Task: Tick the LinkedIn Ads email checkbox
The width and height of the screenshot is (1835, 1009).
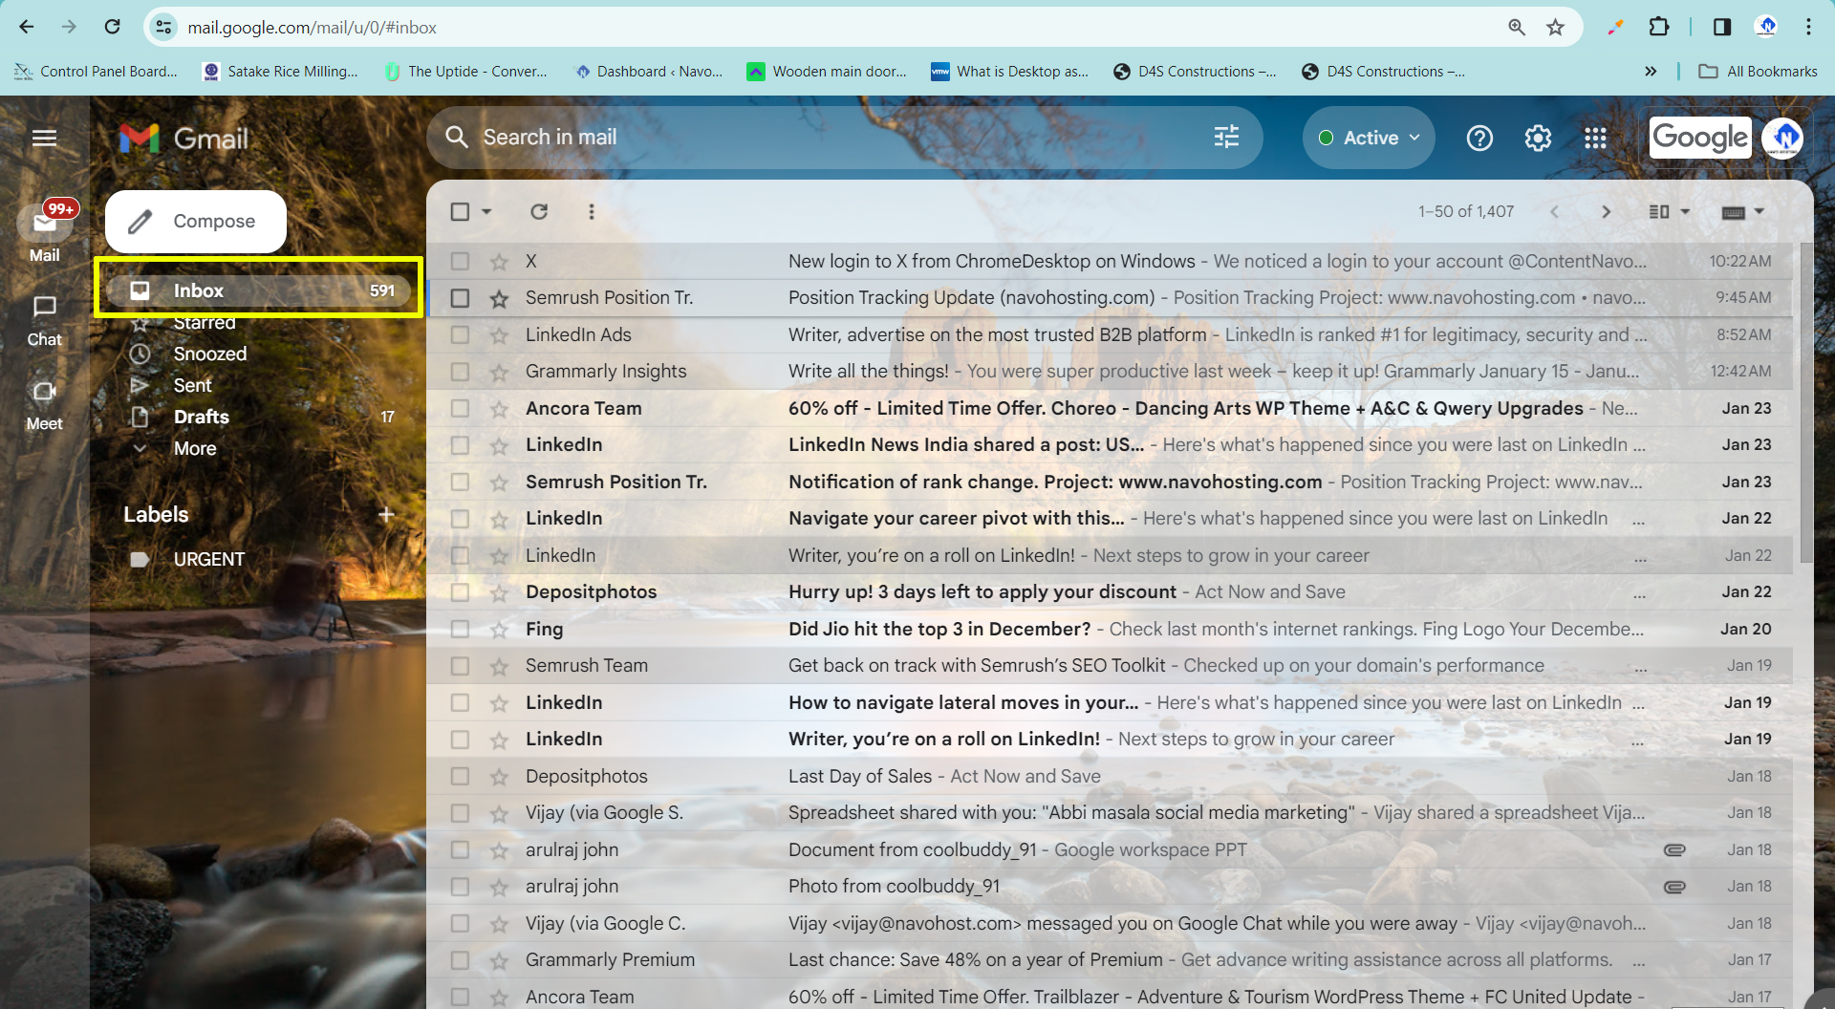Action: point(460,334)
